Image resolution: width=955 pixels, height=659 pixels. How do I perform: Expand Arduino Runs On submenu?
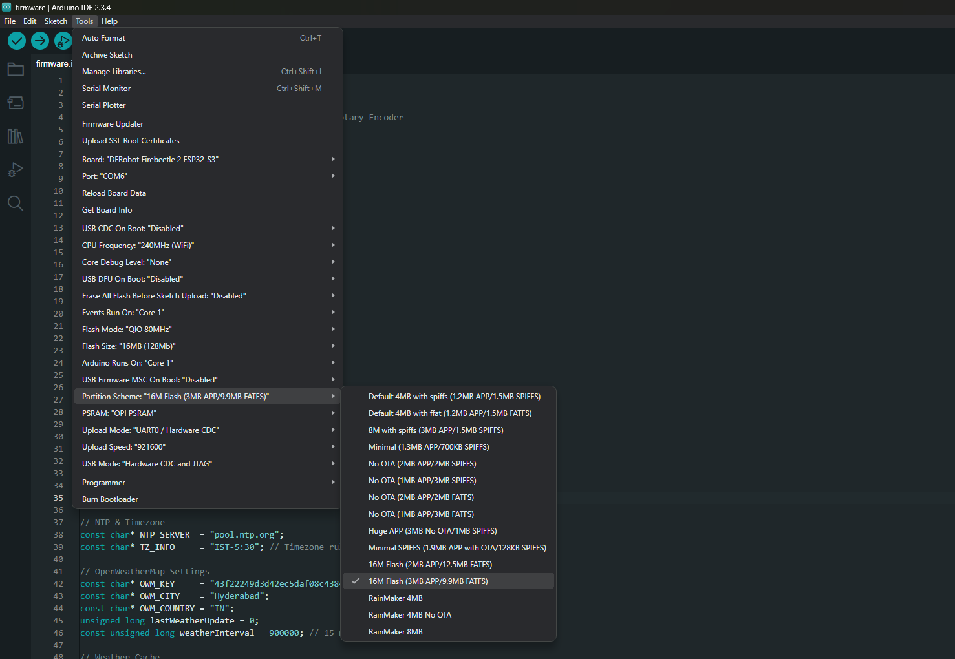point(208,363)
